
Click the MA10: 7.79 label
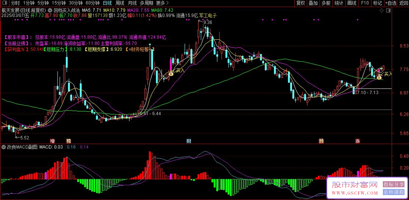pyautogui.click(x=114, y=11)
